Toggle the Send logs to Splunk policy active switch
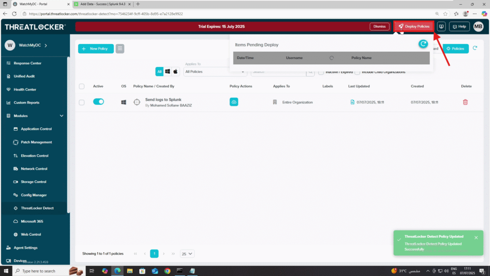Screen dimensions: 490x276 (99, 102)
